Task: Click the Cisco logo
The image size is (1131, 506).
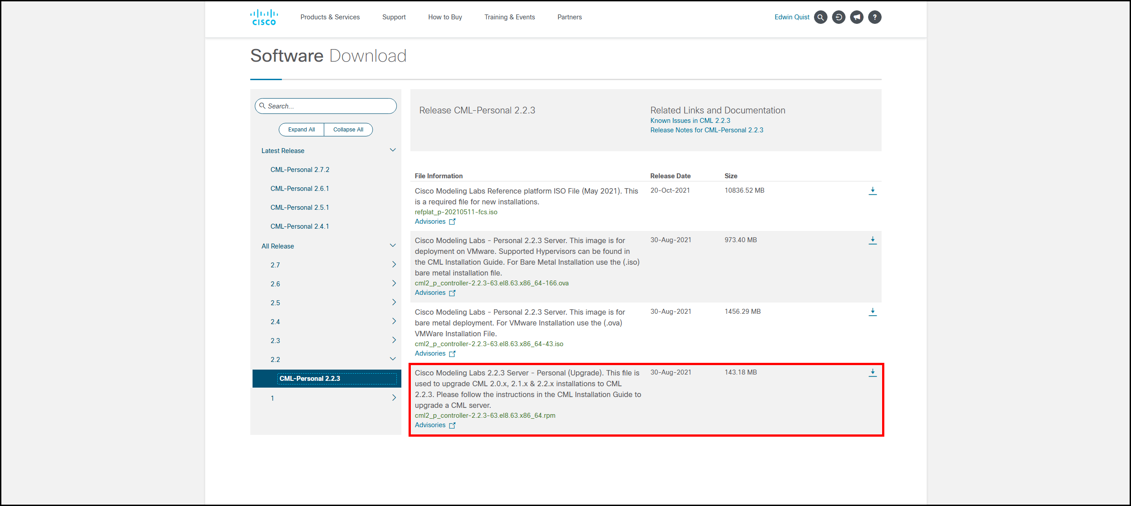Action: pyautogui.click(x=264, y=17)
